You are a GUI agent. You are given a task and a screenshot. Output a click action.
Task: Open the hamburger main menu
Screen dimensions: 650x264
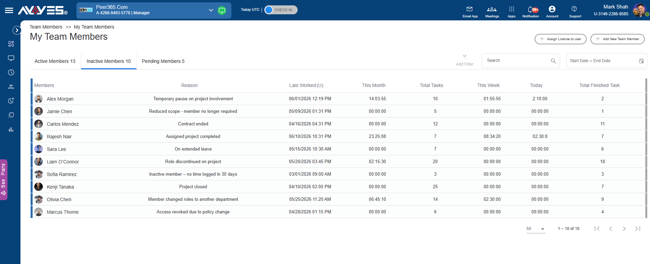coord(9,10)
